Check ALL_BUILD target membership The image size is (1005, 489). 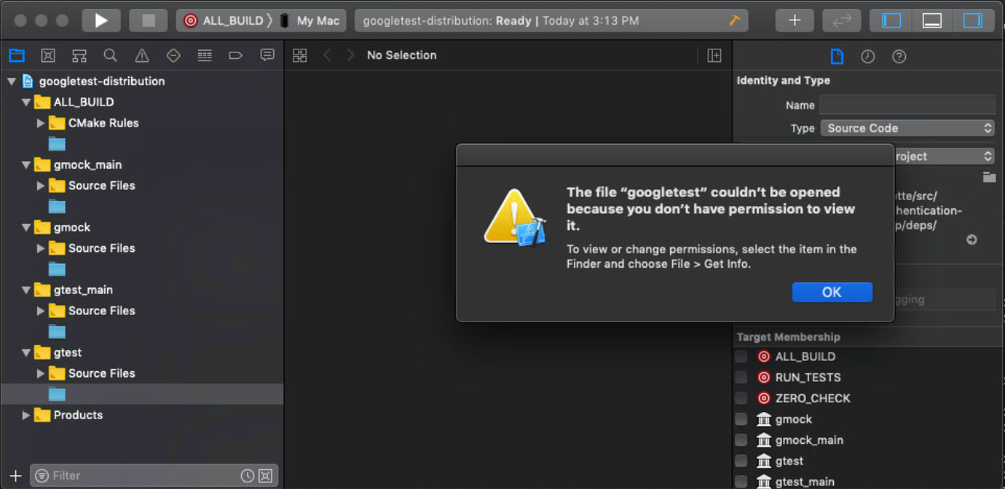pos(741,357)
